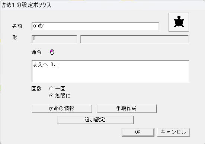Click the greyed shape number field showing 0

click(x=54, y=39)
